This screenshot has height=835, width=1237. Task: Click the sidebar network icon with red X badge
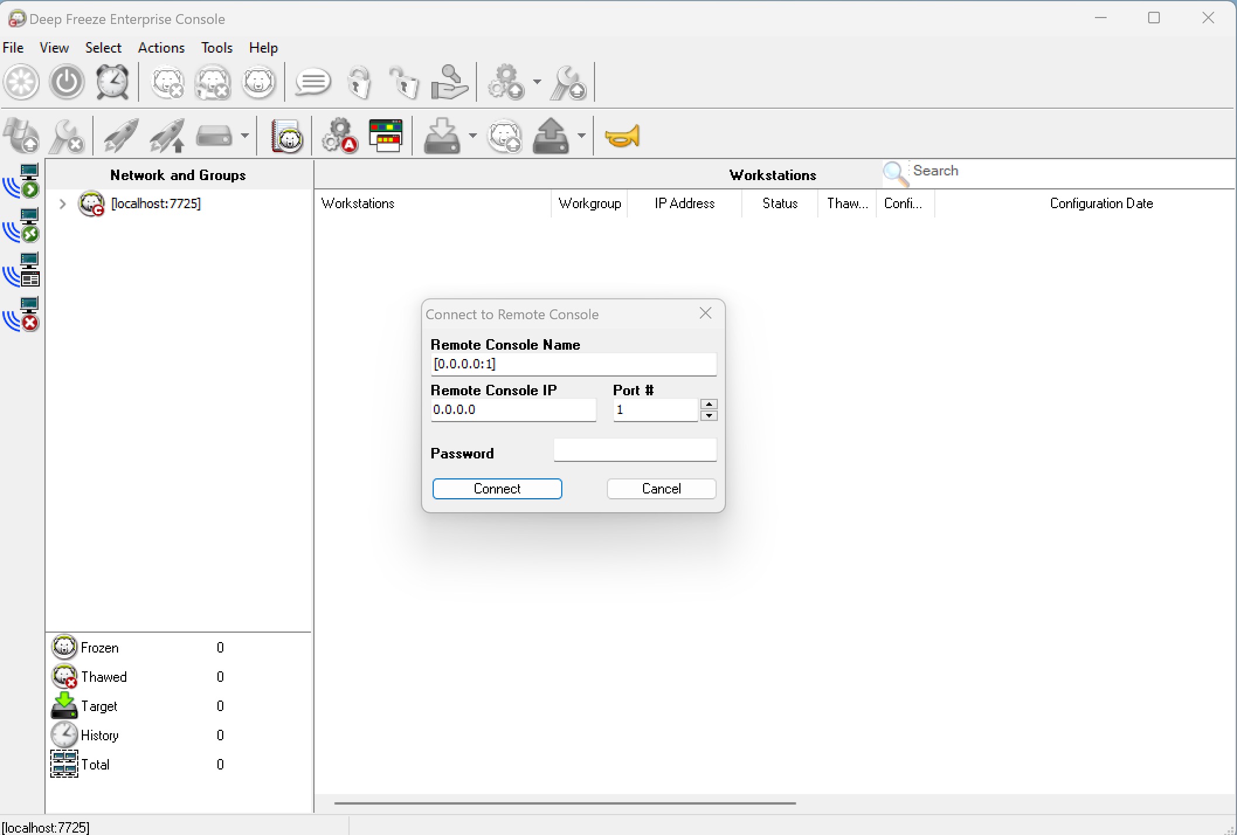[x=22, y=315]
